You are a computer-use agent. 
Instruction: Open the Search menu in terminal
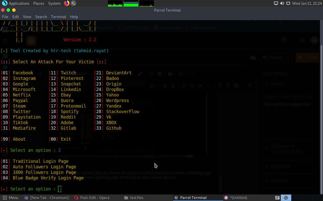click(x=41, y=17)
